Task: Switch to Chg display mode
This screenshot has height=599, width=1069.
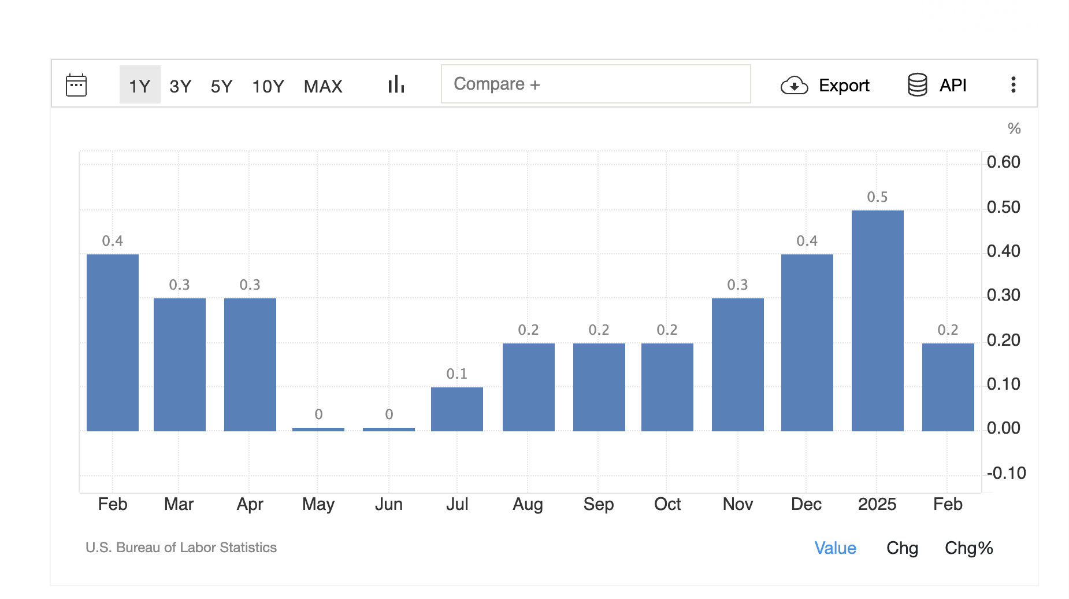Action: [902, 548]
